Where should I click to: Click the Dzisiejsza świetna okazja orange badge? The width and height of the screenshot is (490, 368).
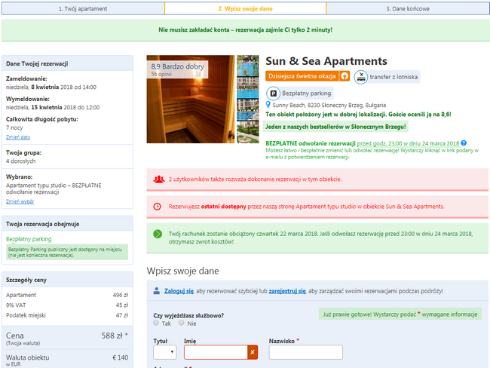click(307, 76)
